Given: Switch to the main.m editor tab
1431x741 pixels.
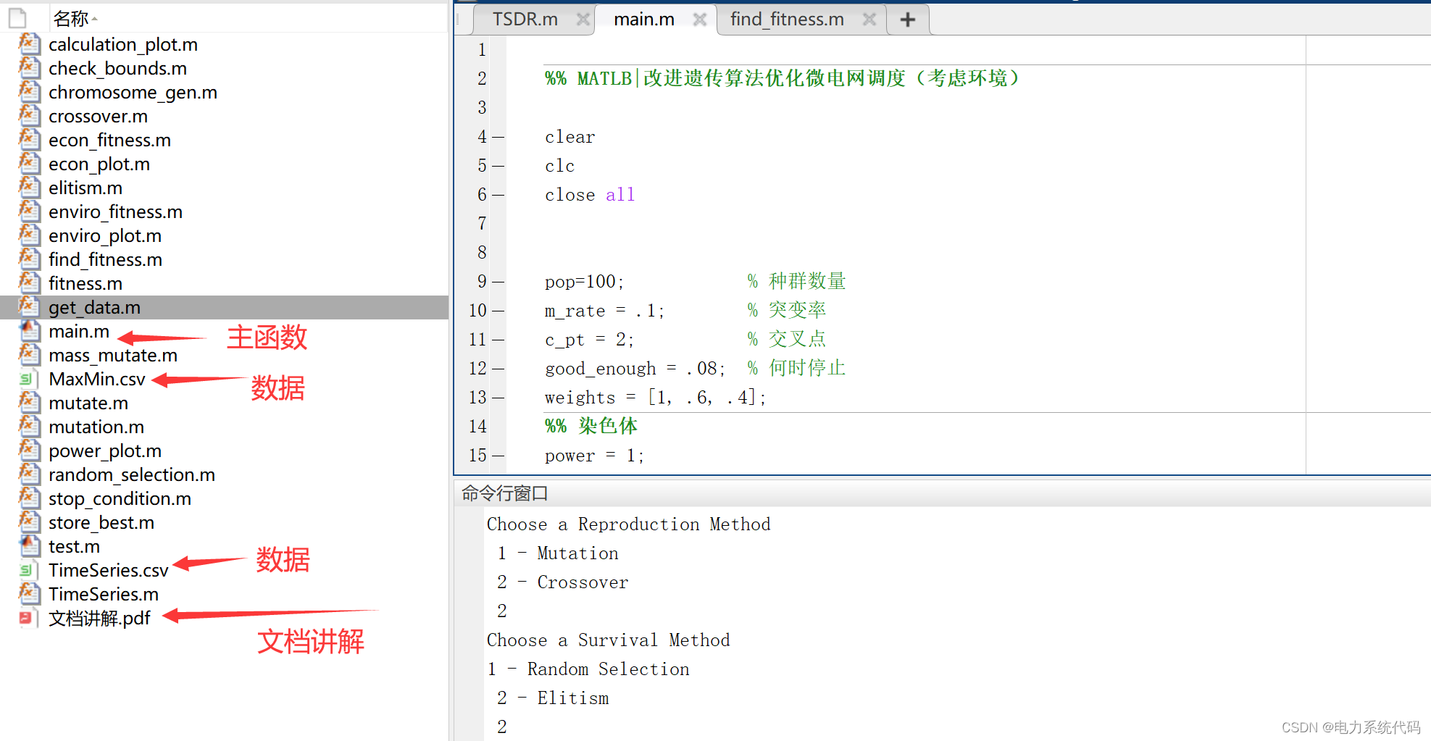Looking at the screenshot, I should click(643, 20).
